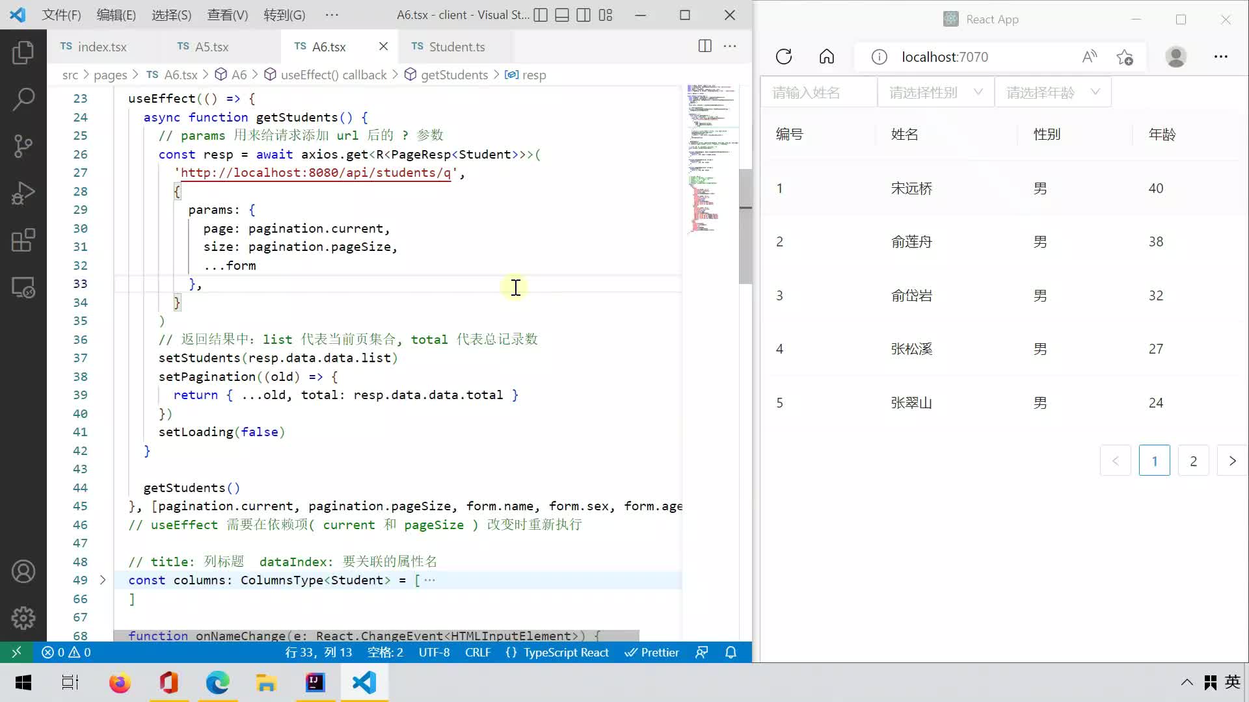Open the Source Control view
The height and width of the screenshot is (702, 1249).
click(23, 146)
